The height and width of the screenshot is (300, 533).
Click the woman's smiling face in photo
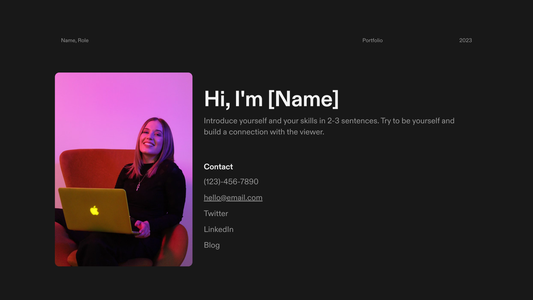[151, 137]
